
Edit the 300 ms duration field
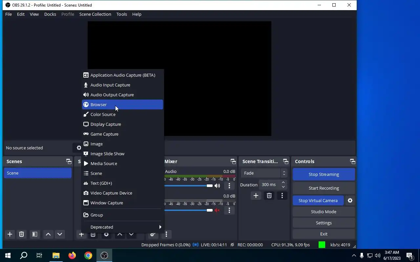[270, 185]
